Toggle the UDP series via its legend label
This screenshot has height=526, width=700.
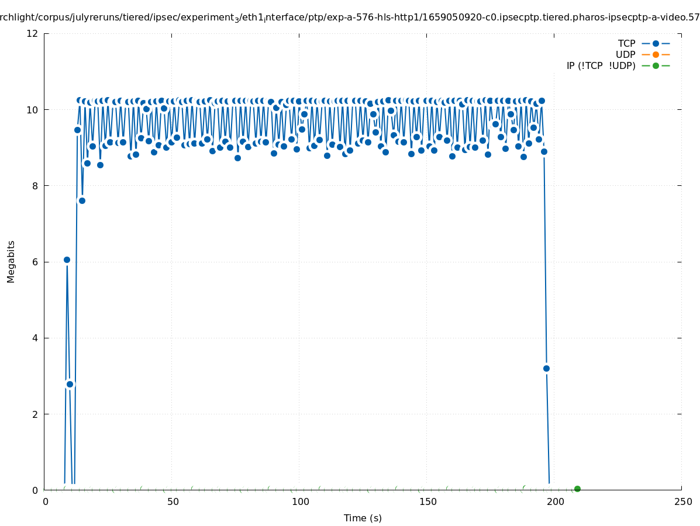[x=625, y=54]
